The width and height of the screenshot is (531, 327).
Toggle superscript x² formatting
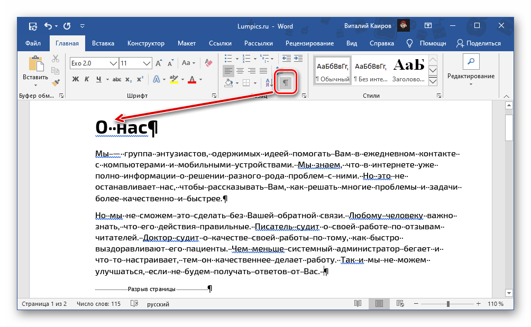coord(140,79)
